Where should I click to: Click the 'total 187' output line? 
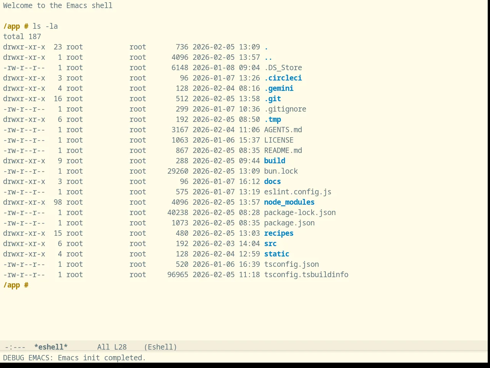tap(22, 36)
